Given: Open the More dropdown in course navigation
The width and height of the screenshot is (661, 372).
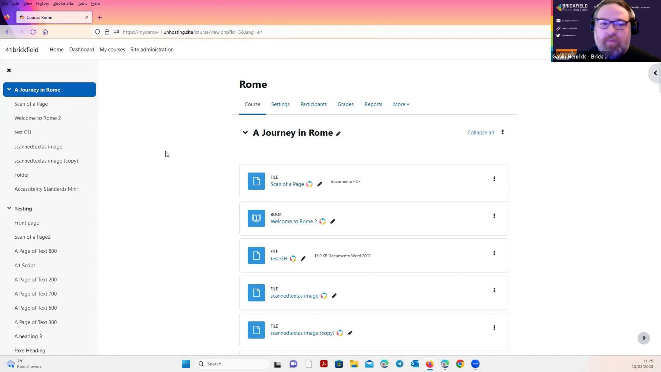Looking at the screenshot, I should (x=401, y=104).
